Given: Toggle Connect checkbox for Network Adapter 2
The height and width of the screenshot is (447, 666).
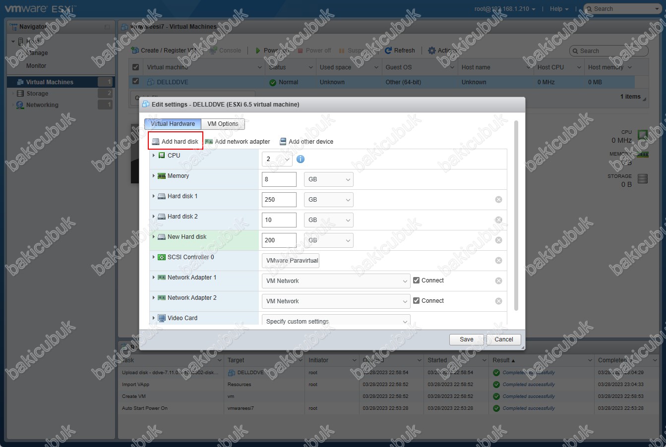Looking at the screenshot, I should click(x=417, y=300).
